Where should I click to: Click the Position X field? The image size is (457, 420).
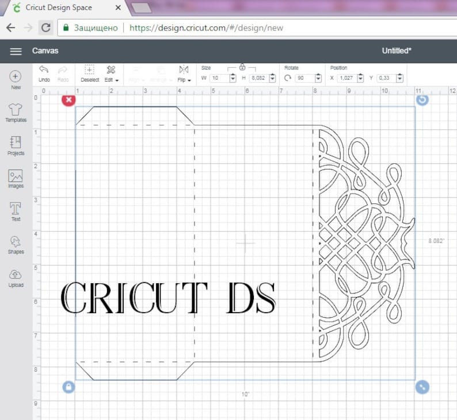tap(347, 78)
